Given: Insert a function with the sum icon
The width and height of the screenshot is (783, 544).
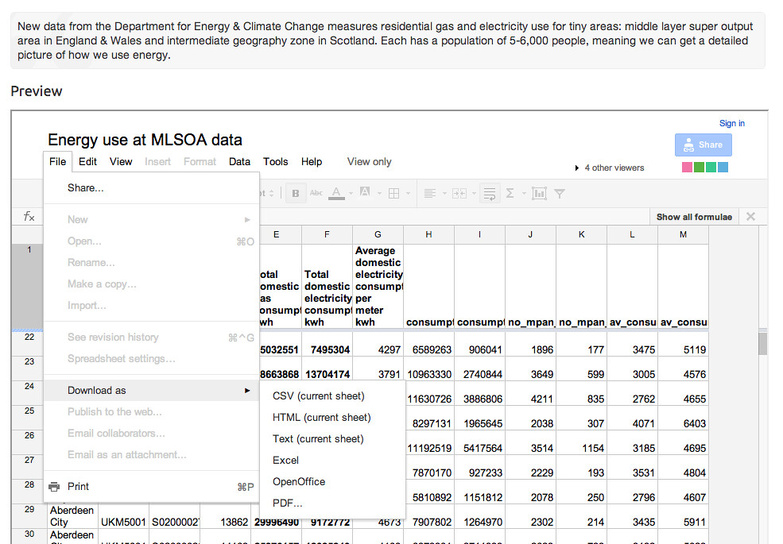Looking at the screenshot, I should (510, 192).
